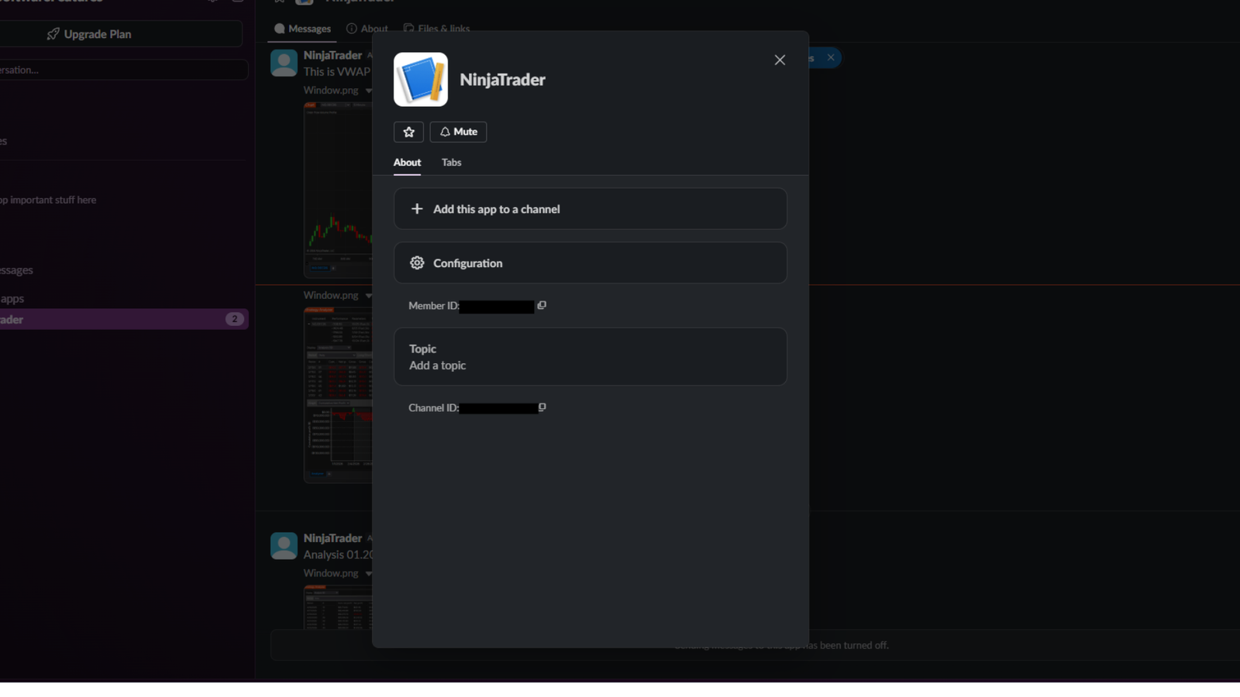Open the background About tab with info icon
Image resolution: width=1240 pixels, height=697 pixels.
(x=367, y=29)
